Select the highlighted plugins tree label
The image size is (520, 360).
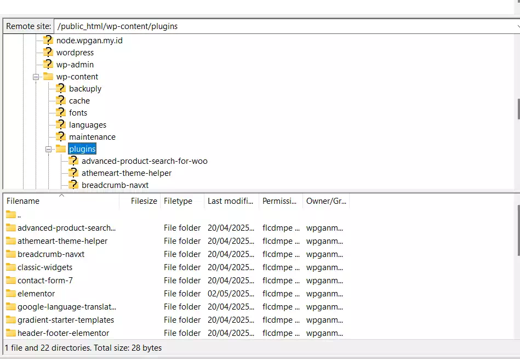point(82,149)
